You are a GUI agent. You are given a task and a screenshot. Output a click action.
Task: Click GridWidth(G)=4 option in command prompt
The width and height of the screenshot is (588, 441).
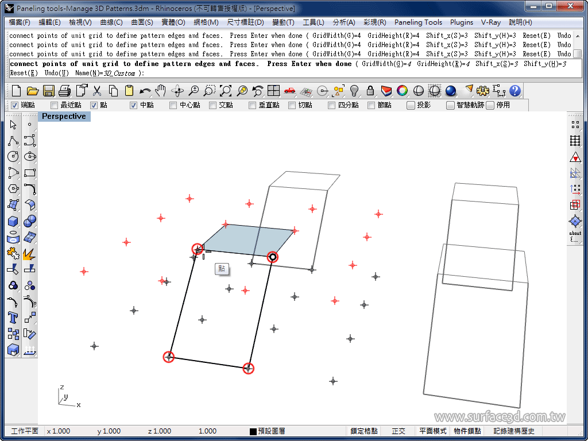coord(386,64)
